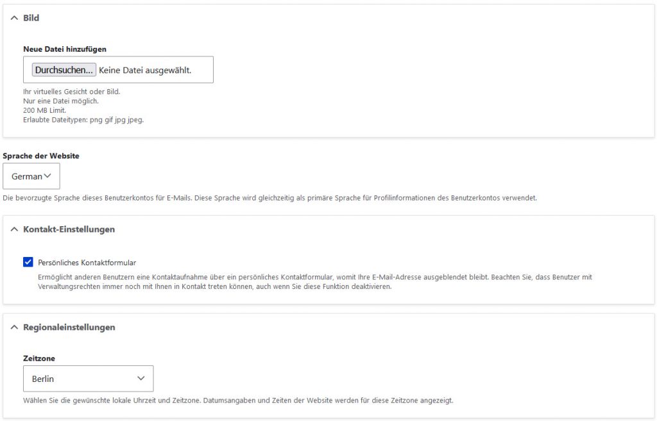This screenshot has width=657, height=421.
Task: Click the "Erlaubte Dateitypen" help text
Action: pyautogui.click(x=83, y=120)
